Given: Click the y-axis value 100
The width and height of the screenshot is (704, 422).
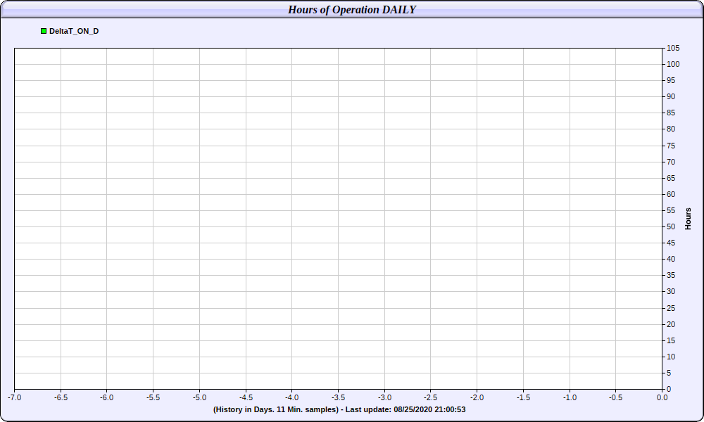Looking at the screenshot, I should coord(673,64).
